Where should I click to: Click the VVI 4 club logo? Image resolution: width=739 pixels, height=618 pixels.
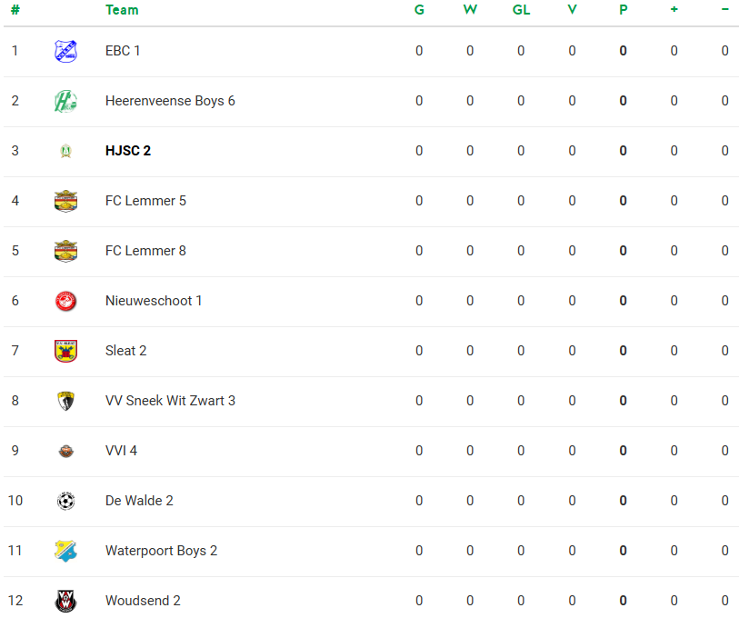coord(65,451)
